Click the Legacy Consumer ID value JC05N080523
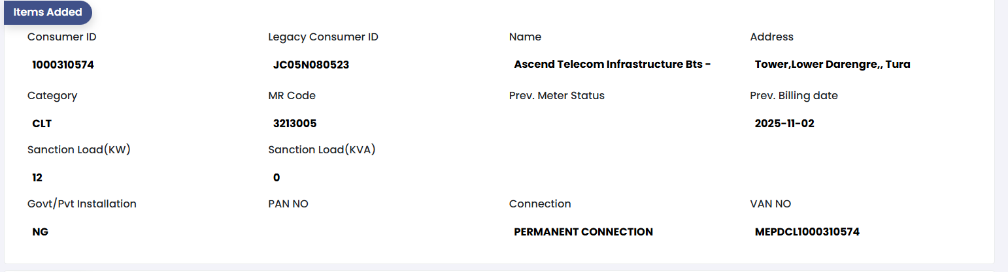 [311, 65]
